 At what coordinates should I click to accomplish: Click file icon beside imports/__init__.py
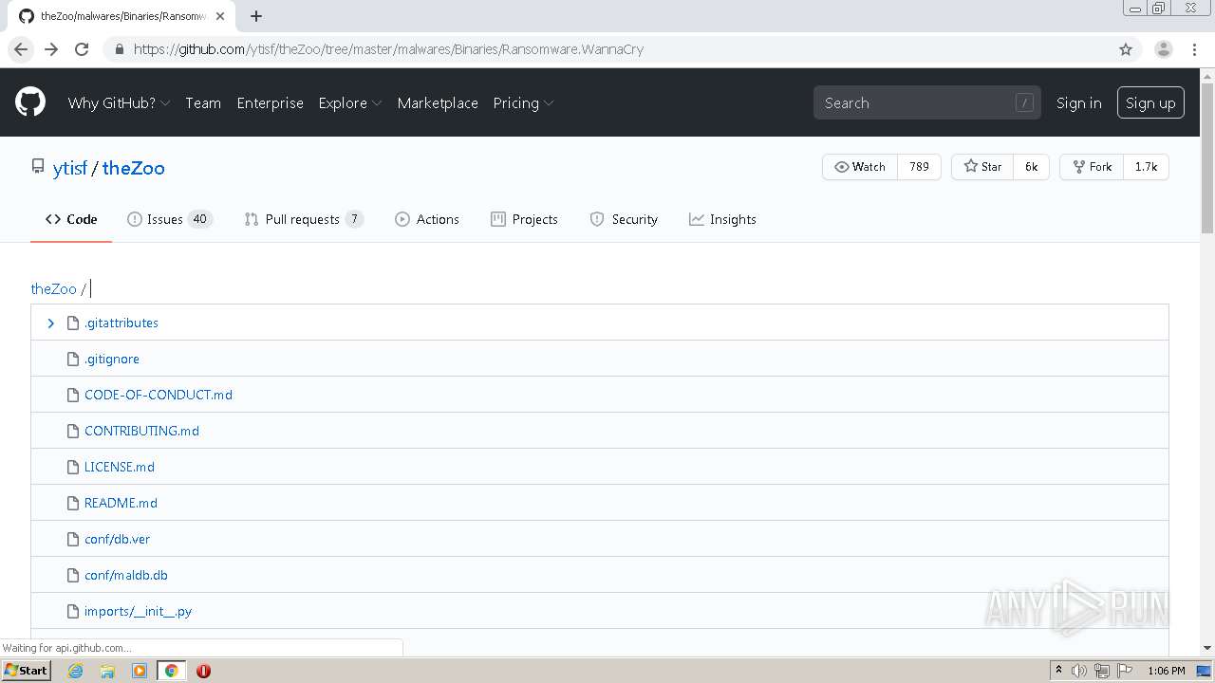click(73, 611)
